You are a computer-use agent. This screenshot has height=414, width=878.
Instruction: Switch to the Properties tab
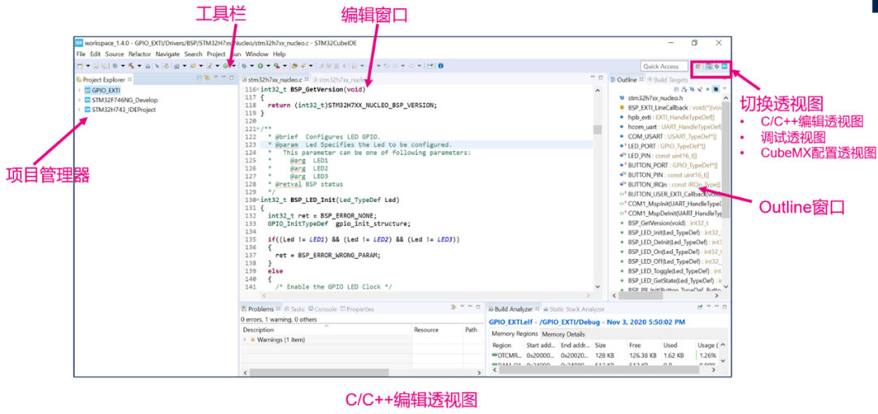click(x=357, y=308)
